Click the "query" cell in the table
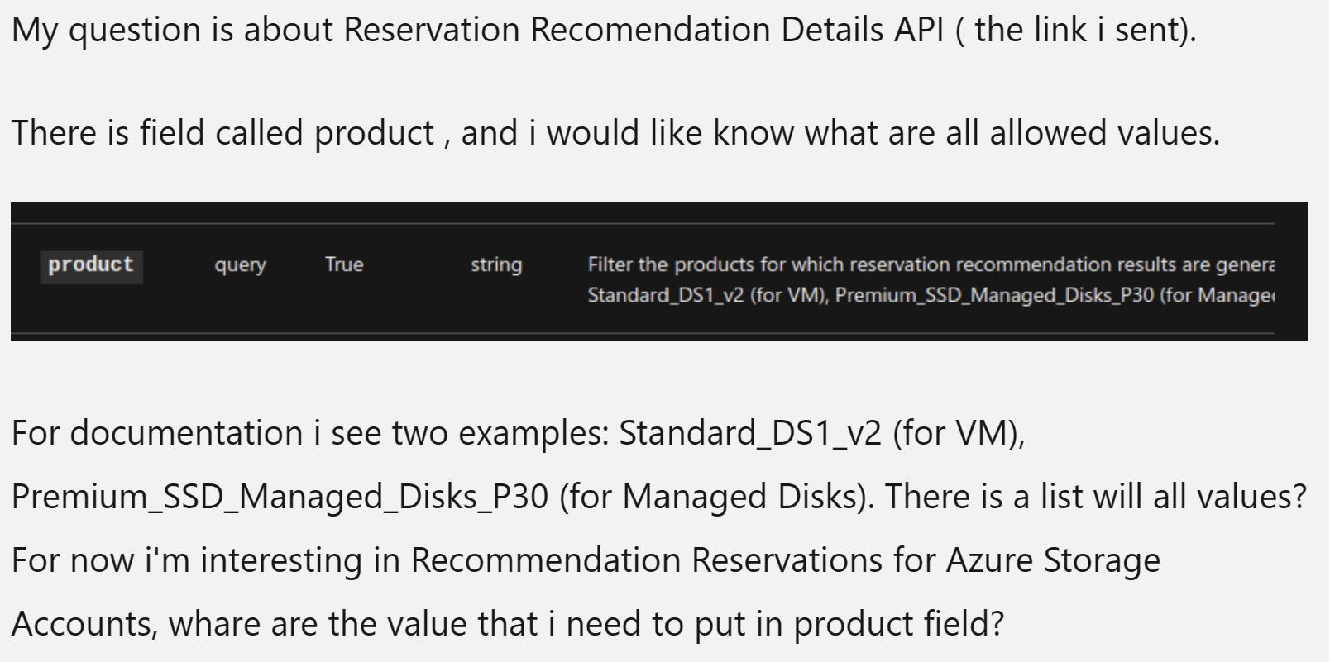1330x662 pixels. point(241,265)
